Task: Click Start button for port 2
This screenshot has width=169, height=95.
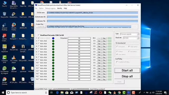Action: point(99,41)
